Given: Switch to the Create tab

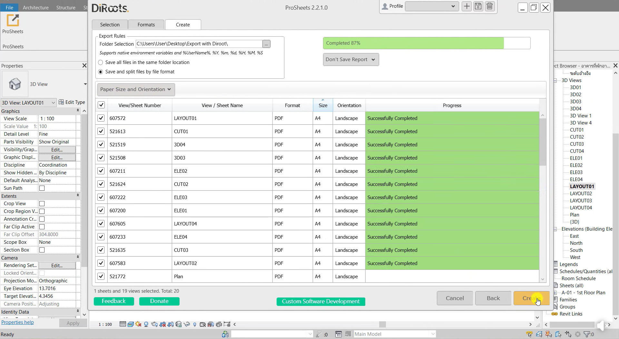Looking at the screenshot, I should (183, 24).
